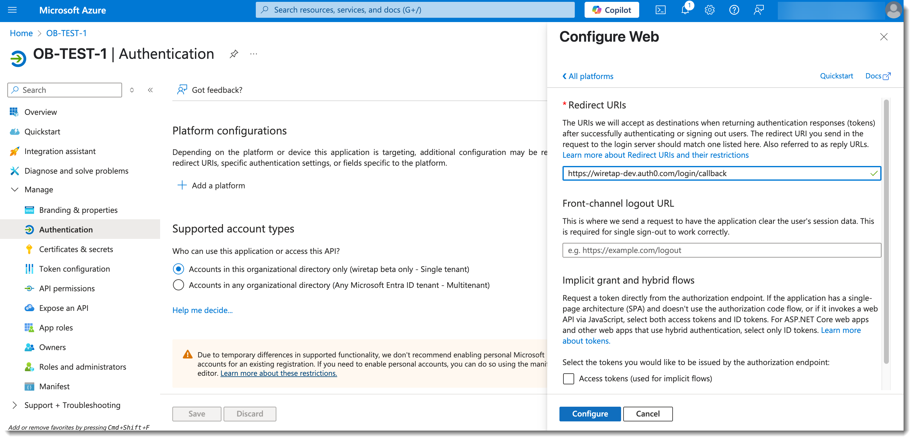914x441 pixels.
Task: Select single tenant account type
Action: [179, 269]
